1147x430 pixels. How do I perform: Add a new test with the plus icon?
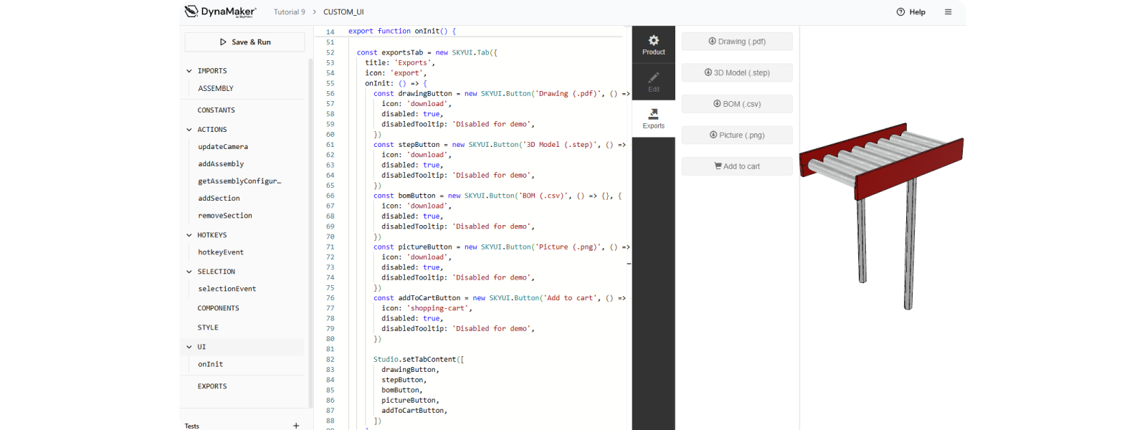pyautogui.click(x=296, y=425)
